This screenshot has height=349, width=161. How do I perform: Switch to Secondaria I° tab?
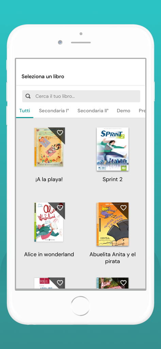(54, 111)
